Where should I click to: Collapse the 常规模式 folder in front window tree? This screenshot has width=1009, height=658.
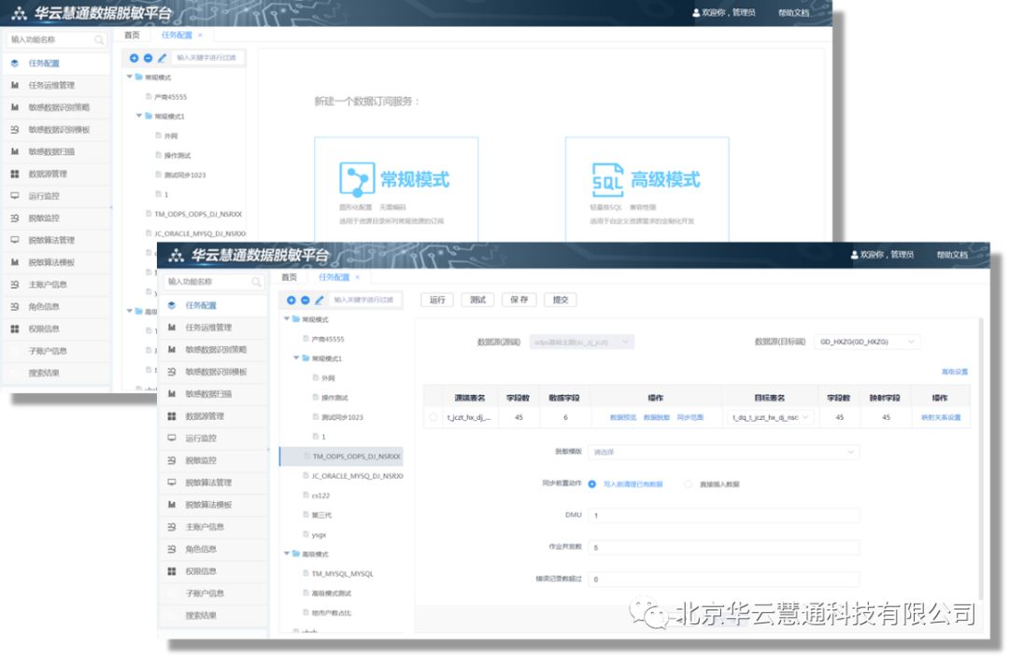tap(287, 319)
